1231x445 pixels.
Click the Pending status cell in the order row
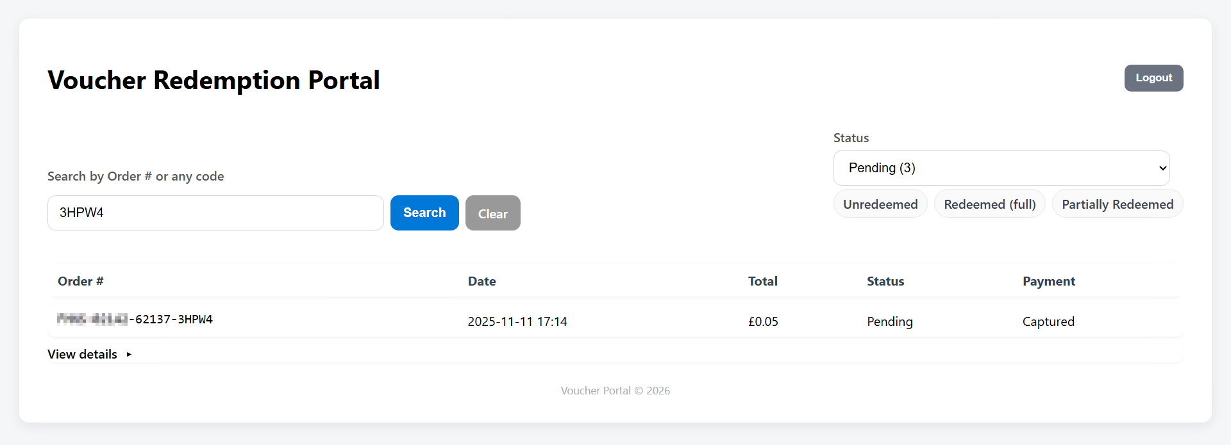(889, 321)
